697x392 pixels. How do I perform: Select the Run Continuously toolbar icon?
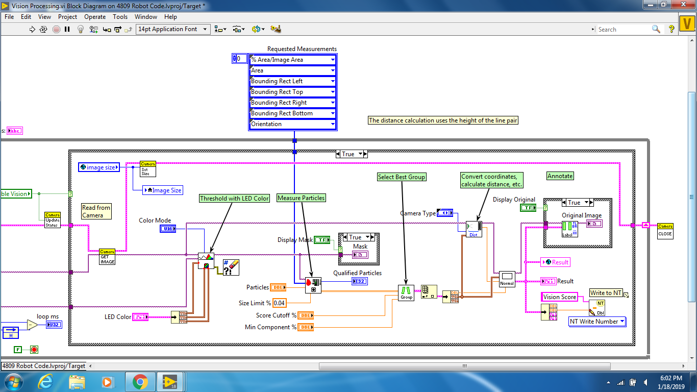coord(43,29)
